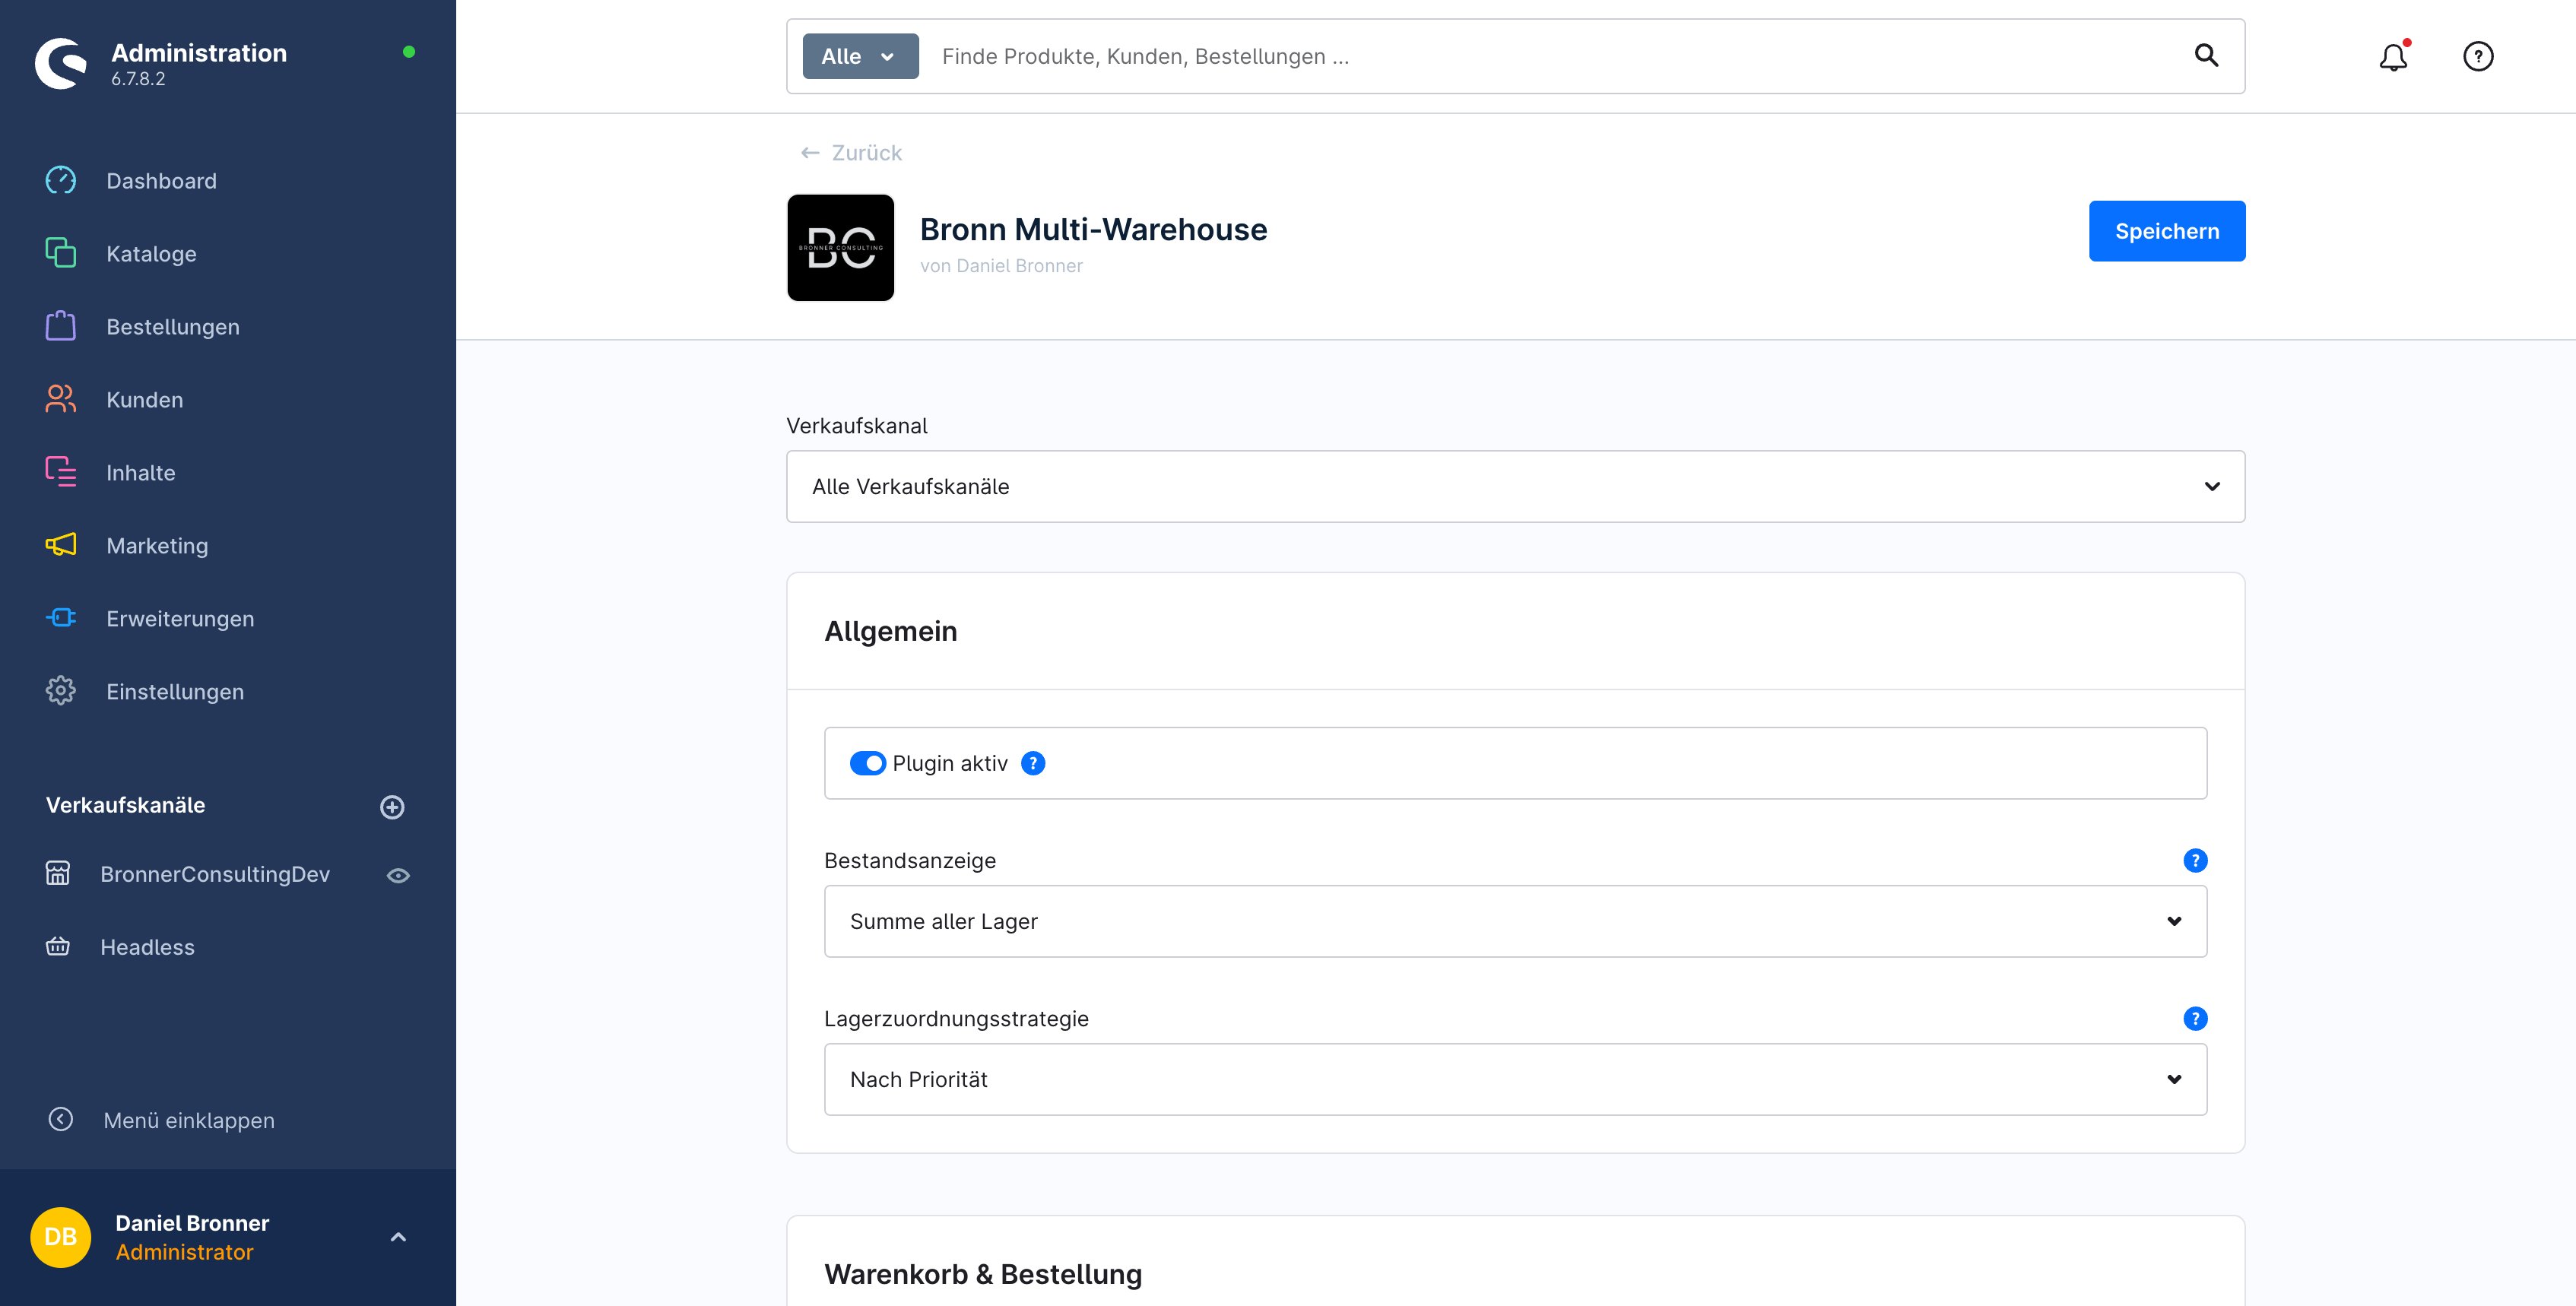Open Erweiterungen in the sidebar
The width and height of the screenshot is (2576, 1306).
click(180, 618)
